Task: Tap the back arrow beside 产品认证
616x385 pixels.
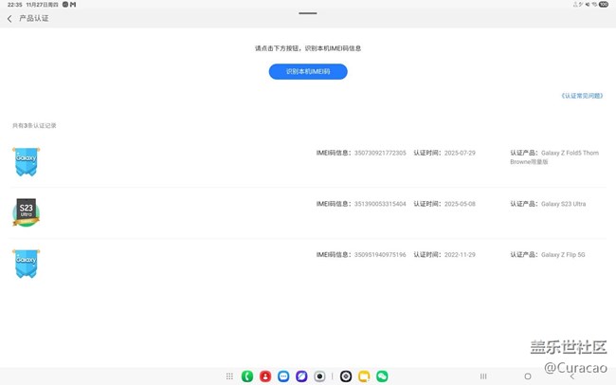Action: point(9,18)
